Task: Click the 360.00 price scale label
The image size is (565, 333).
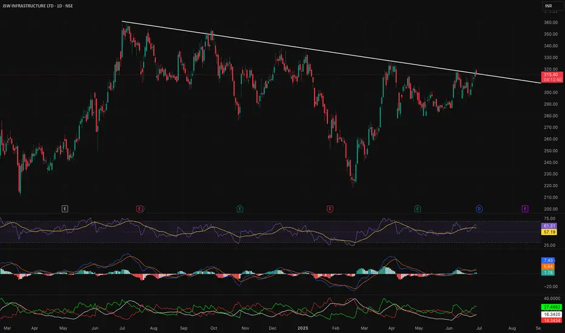Action: coord(550,22)
